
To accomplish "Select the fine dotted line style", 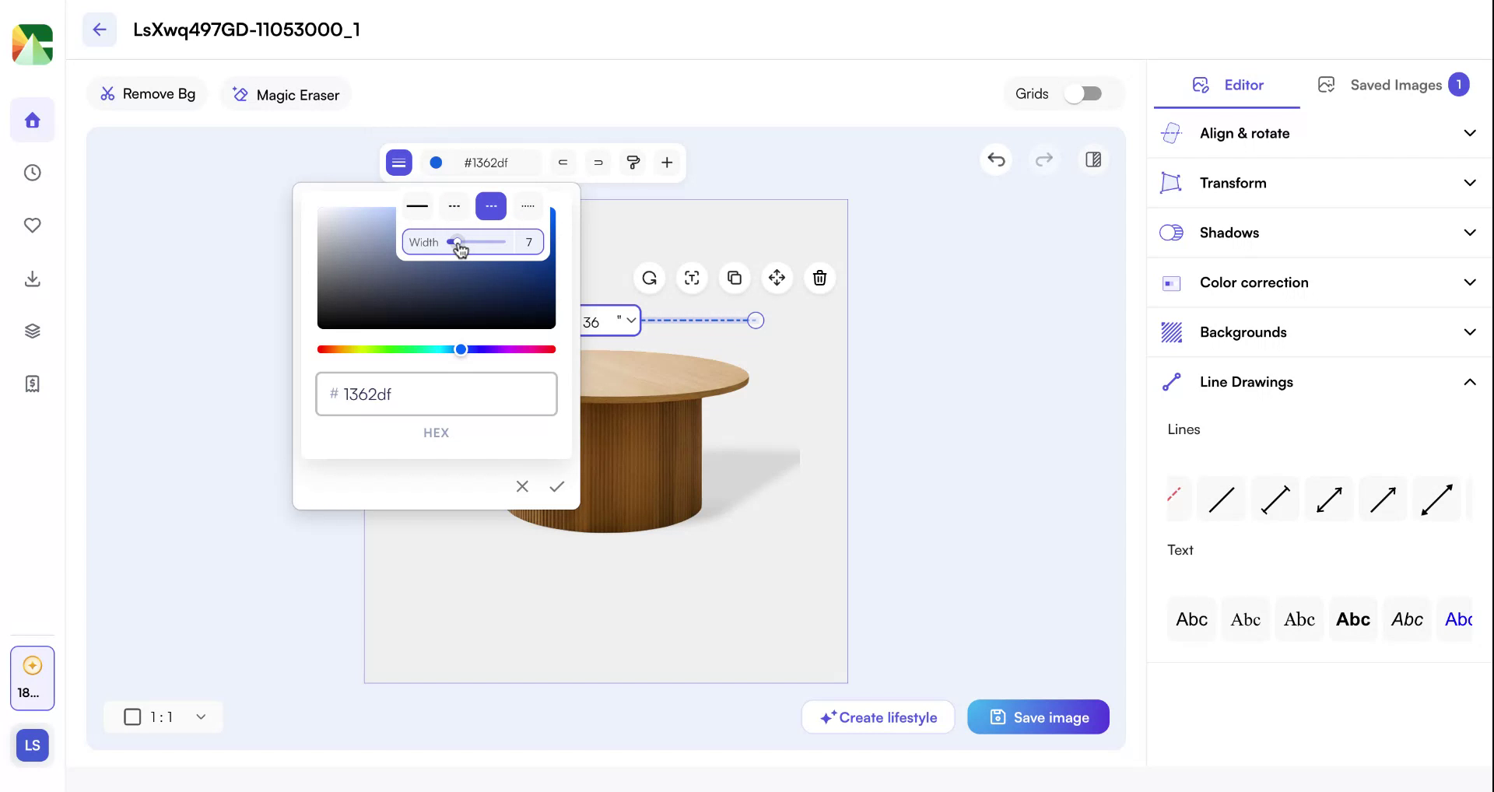I will coord(528,205).
